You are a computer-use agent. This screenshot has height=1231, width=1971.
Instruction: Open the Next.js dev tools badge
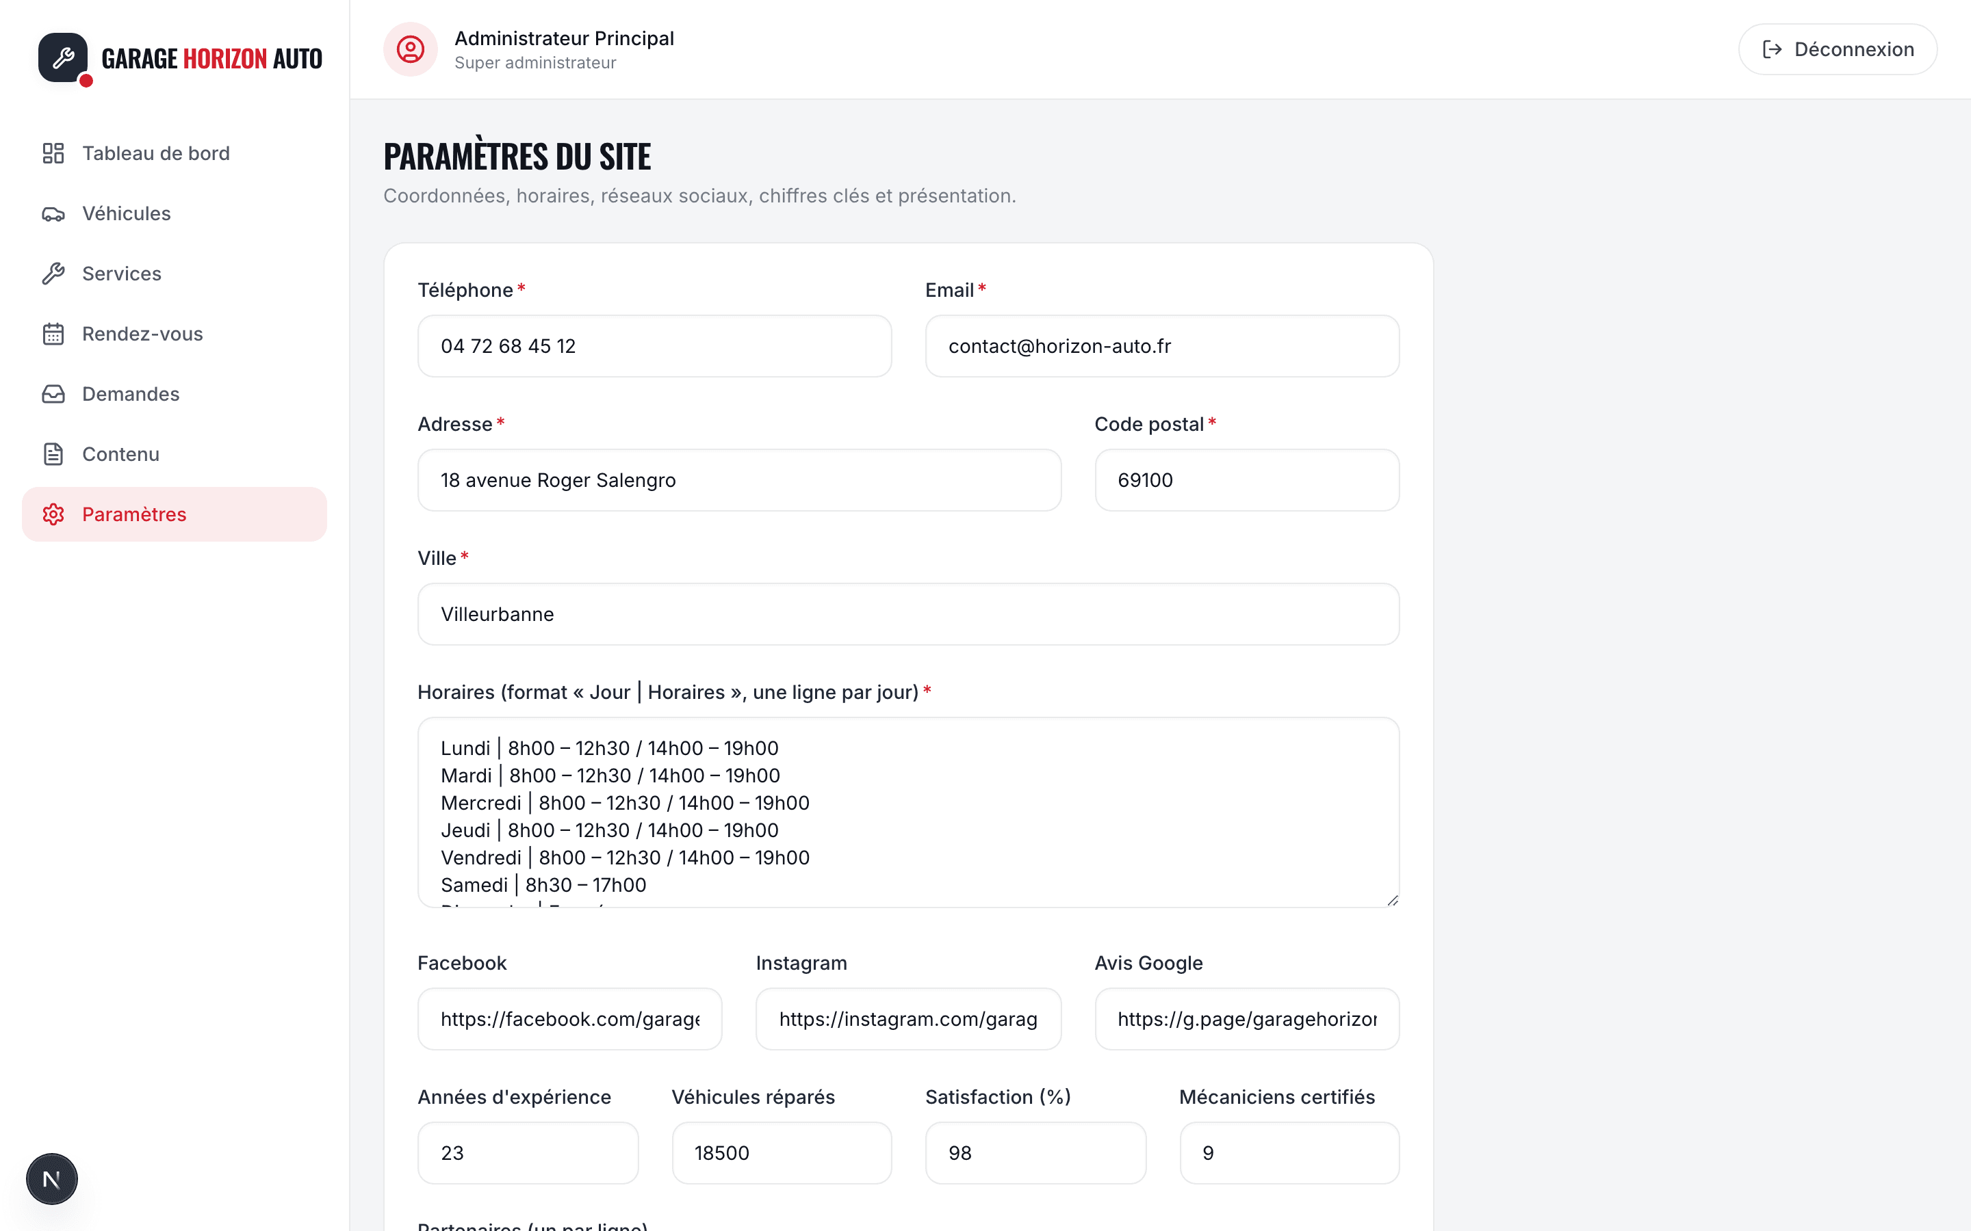[51, 1179]
